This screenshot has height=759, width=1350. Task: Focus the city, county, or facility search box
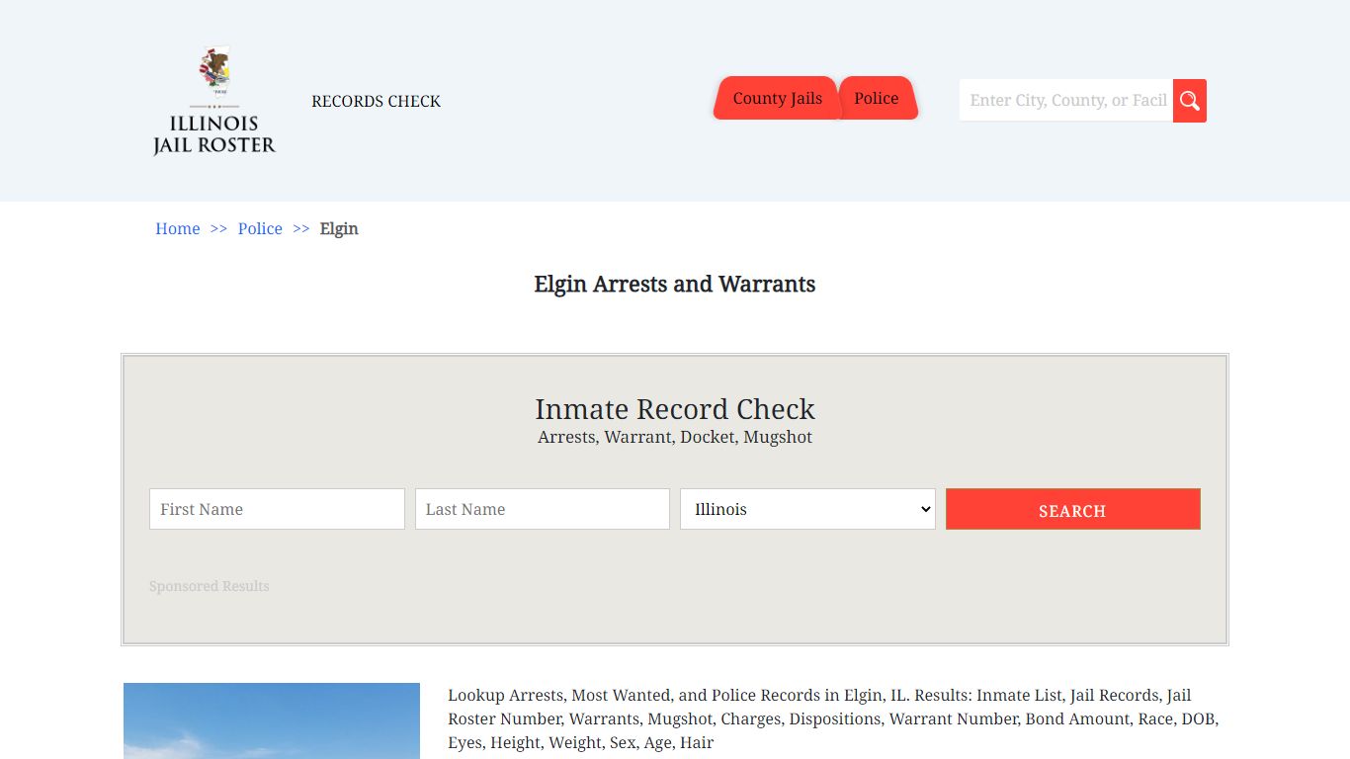1066,101
